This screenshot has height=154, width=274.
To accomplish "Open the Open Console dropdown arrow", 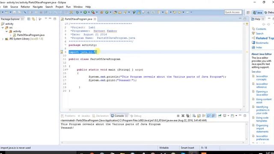I will pos(236,115).
